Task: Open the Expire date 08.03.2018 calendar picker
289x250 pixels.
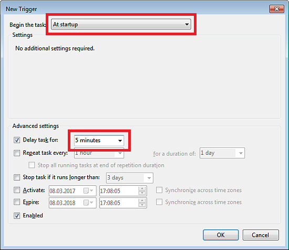Action: 88,203
